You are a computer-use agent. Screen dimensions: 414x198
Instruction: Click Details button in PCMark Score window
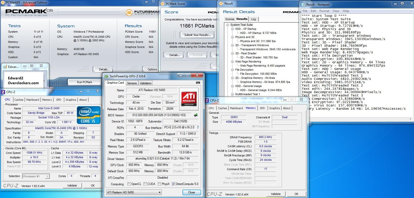[175, 55]
